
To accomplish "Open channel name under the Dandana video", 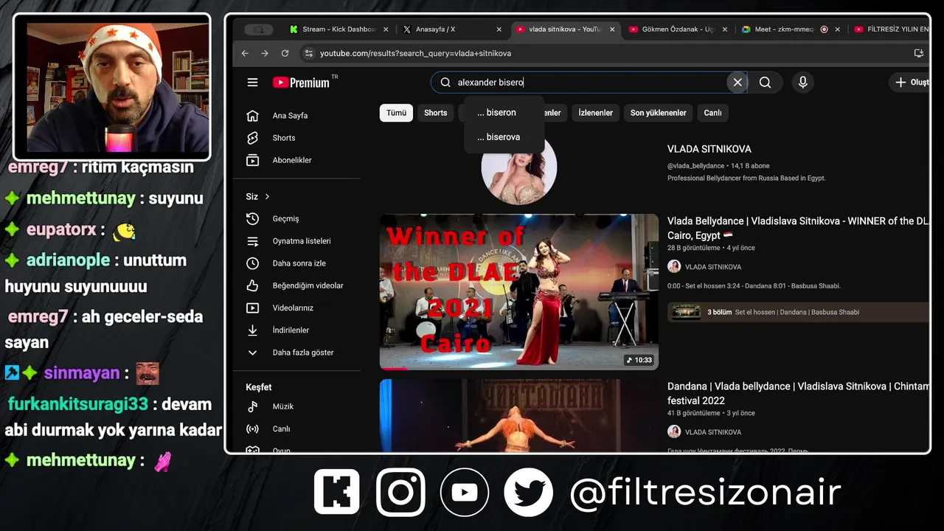I will click(712, 432).
